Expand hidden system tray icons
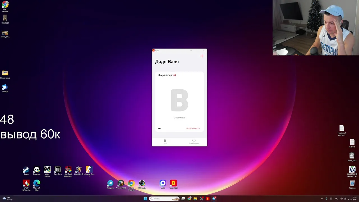 (322, 199)
